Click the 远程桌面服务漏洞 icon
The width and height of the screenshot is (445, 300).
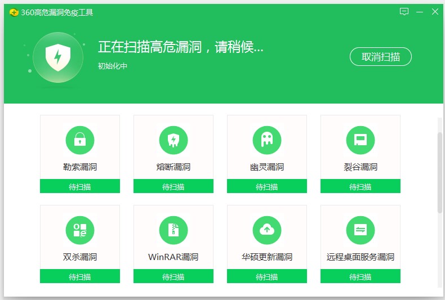[x=360, y=230]
